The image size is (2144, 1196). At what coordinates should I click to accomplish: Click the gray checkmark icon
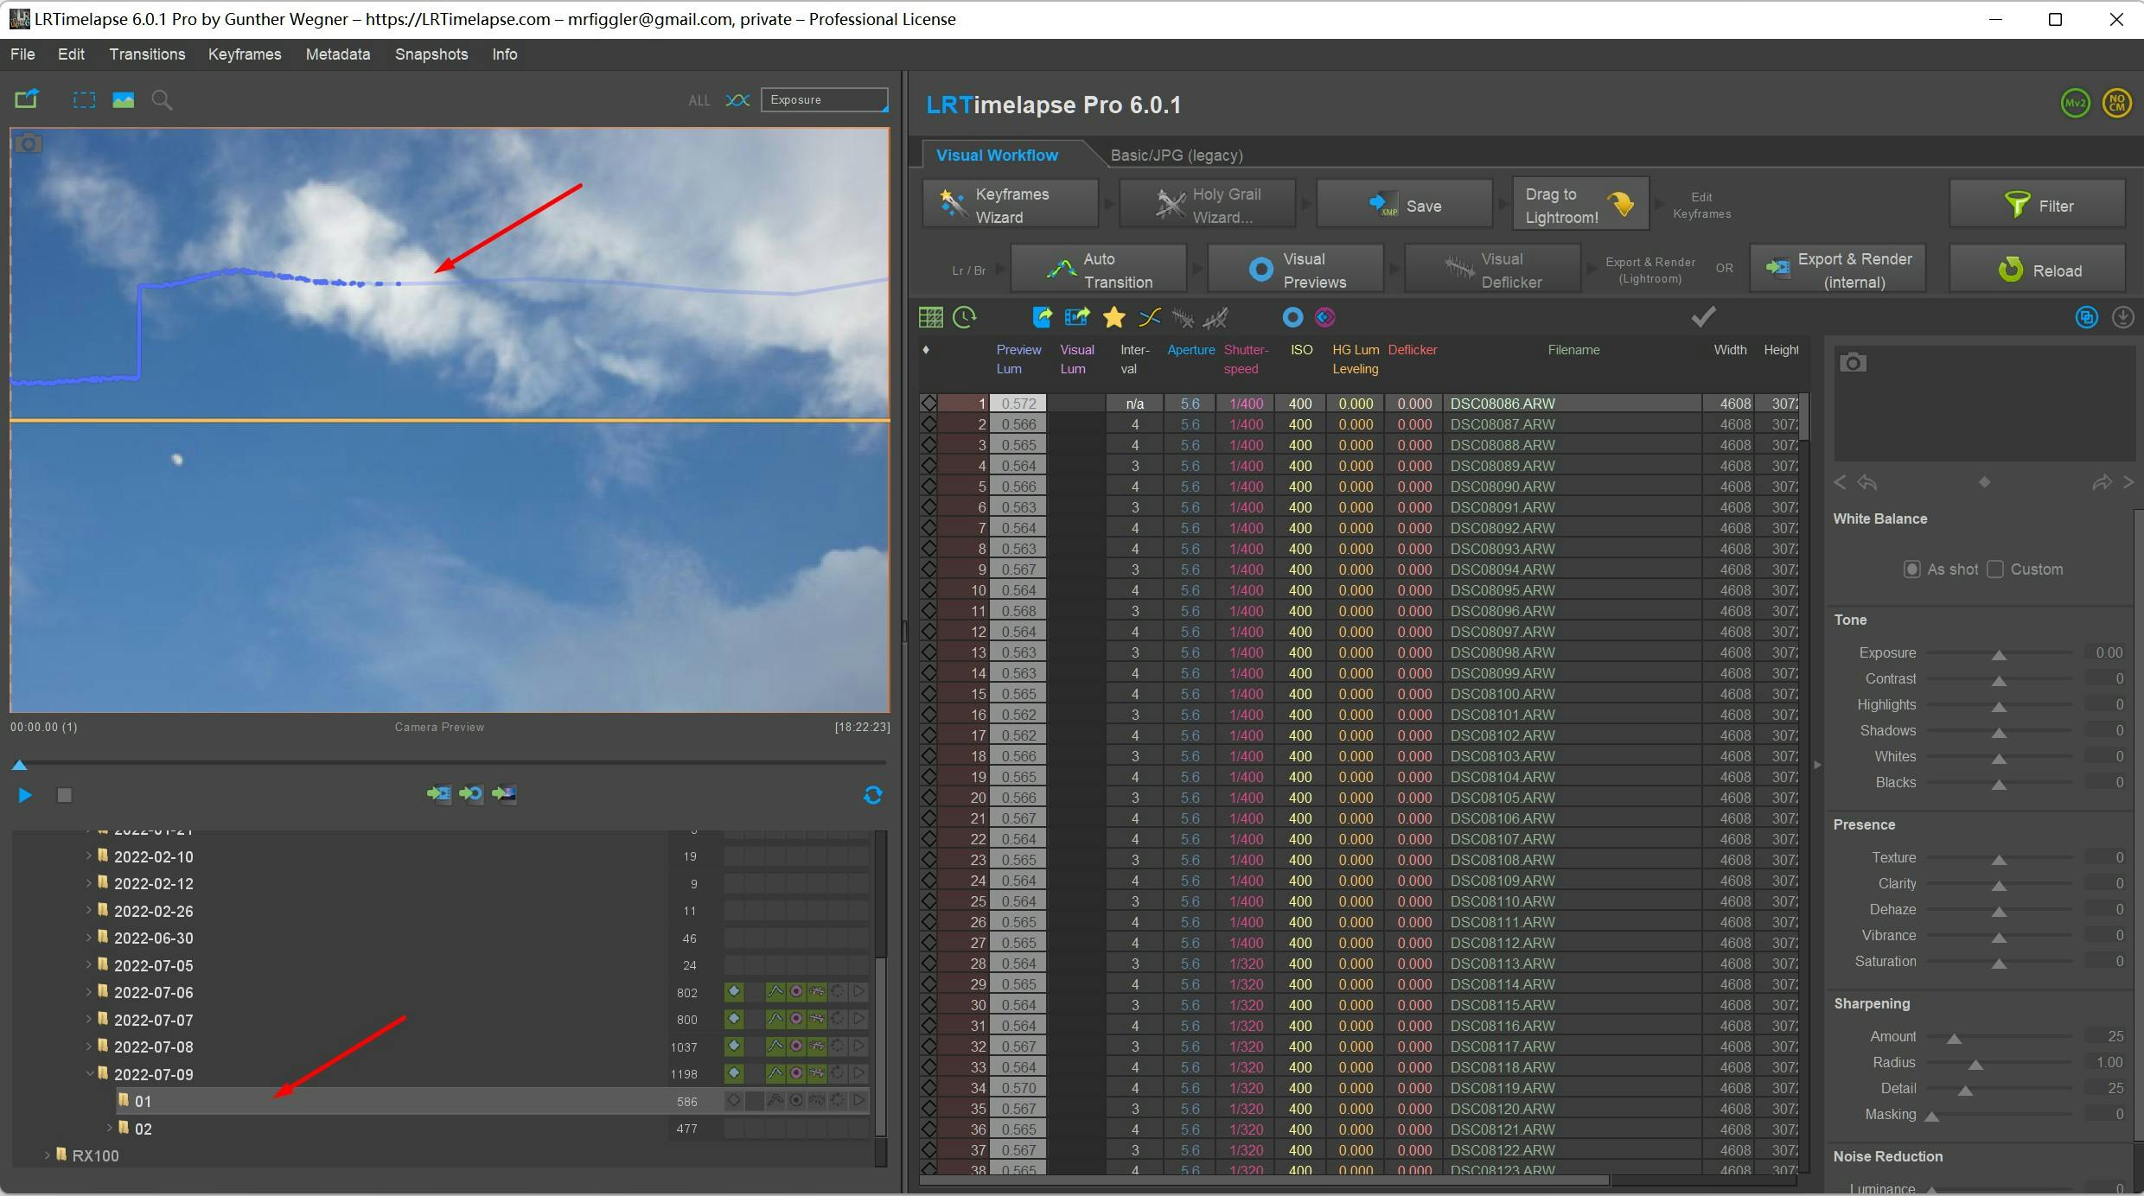(x=1703, y=316)
